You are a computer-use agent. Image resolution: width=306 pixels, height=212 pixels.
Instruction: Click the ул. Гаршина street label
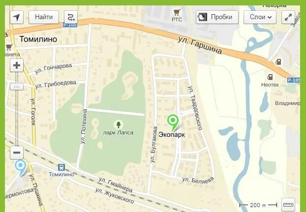200,45
